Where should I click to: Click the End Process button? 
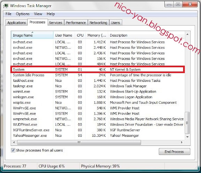tap(174, 151)
